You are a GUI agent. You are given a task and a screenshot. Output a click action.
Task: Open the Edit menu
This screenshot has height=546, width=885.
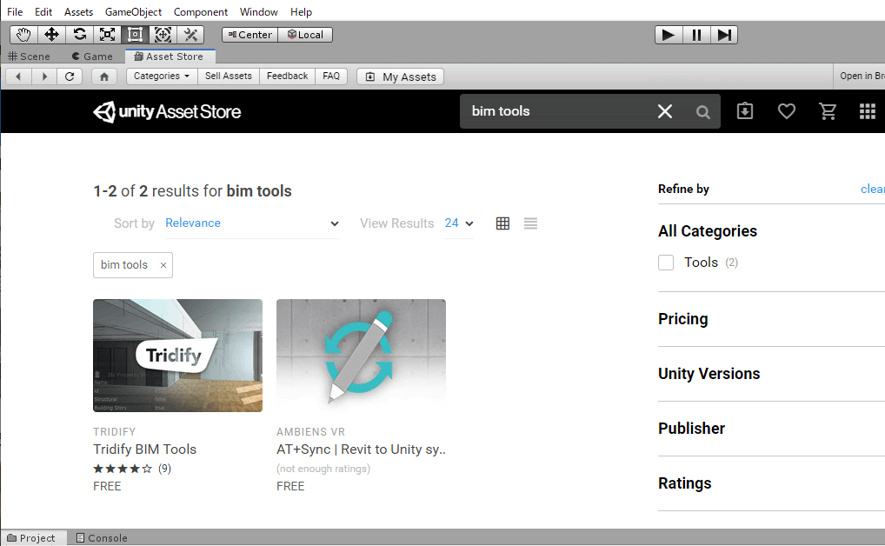click(x=43, y=12)
